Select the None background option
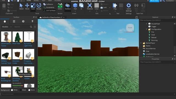The height and width of the screenshot is (99, 176). (32, 90)
